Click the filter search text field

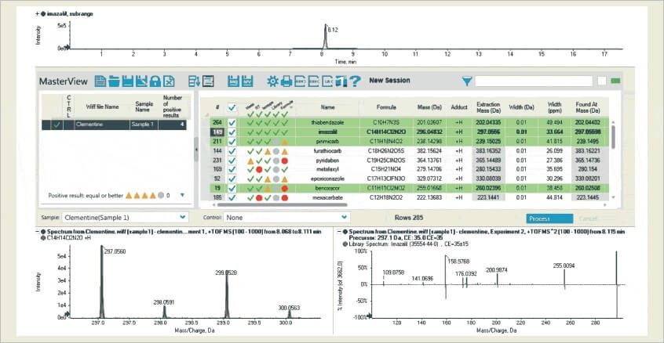pyautogui.click(x=534, y=81)
